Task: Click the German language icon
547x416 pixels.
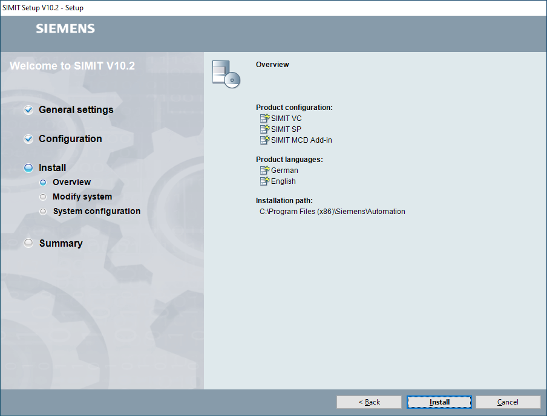Action: (264, 170)
